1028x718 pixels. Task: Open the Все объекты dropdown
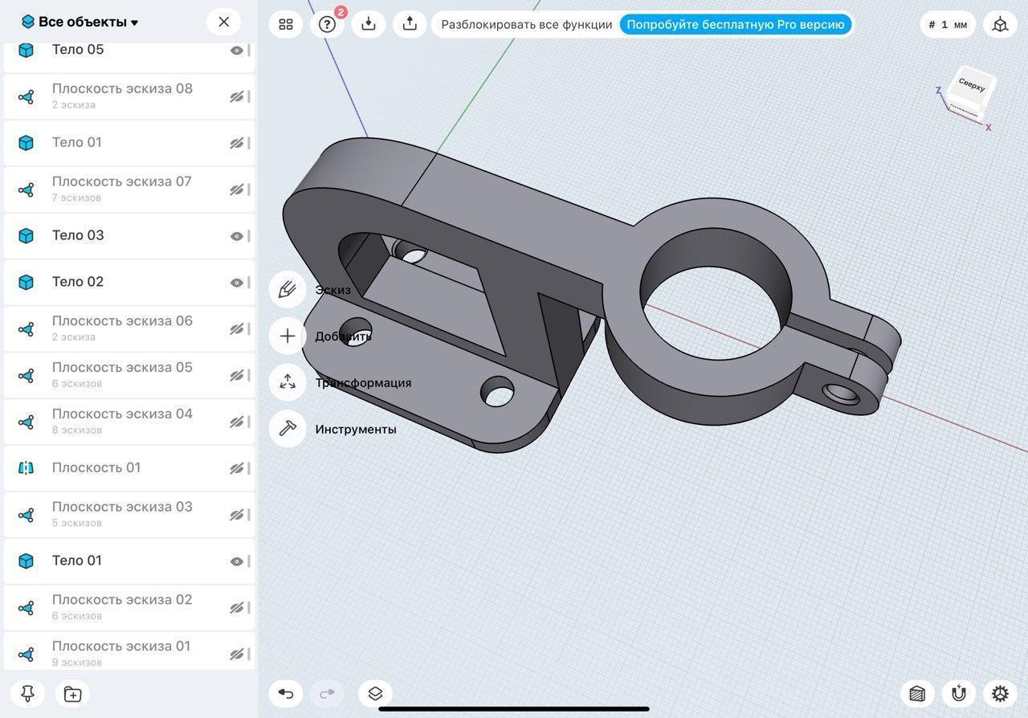coord(80,22)
